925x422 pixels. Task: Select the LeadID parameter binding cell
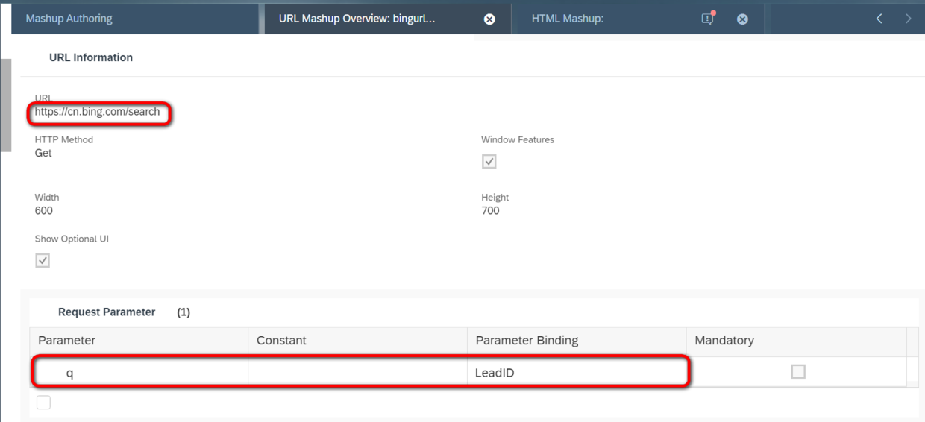tap(495, 373)
